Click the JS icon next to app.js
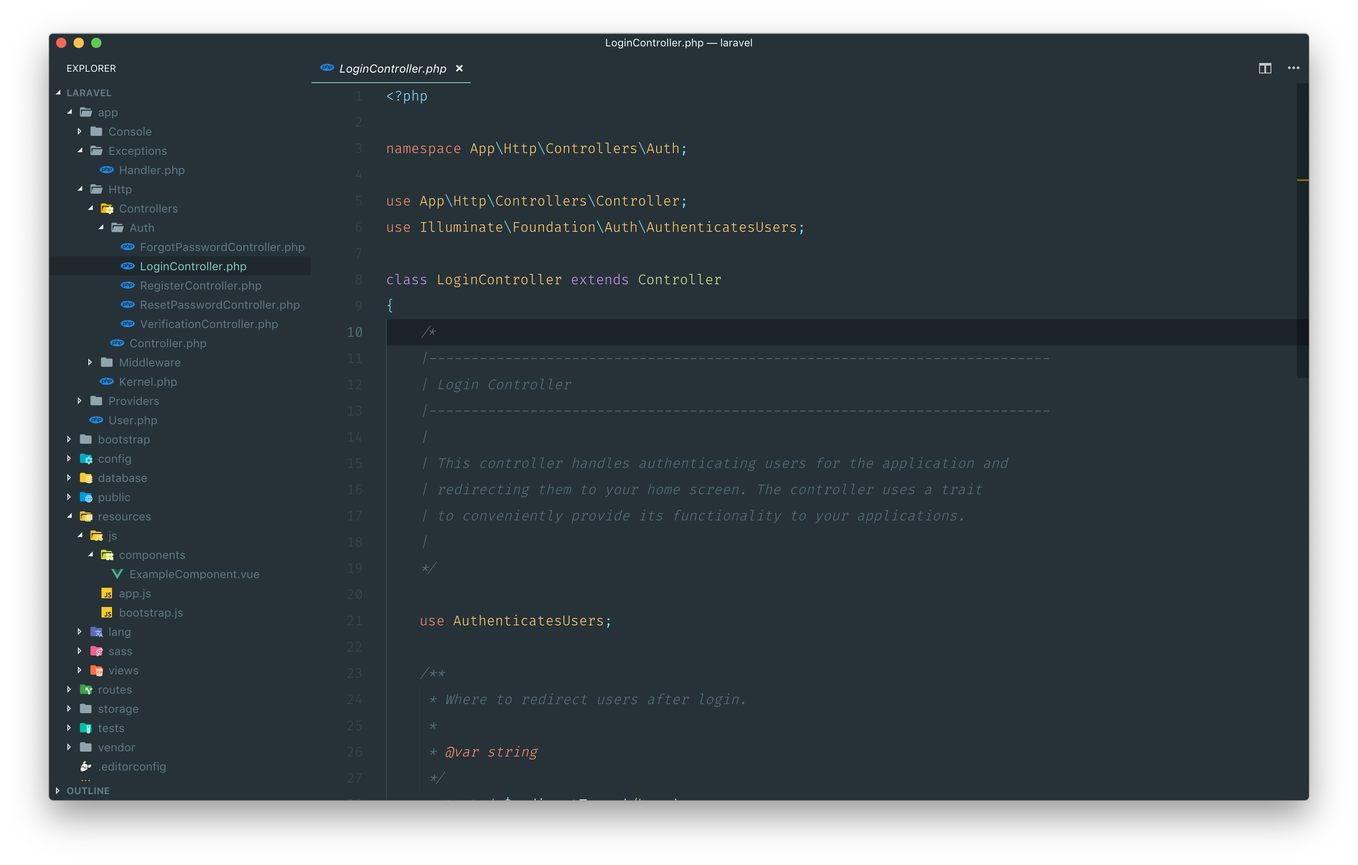The width and height of the screenshot is (1358, 865). pos(107,593)
